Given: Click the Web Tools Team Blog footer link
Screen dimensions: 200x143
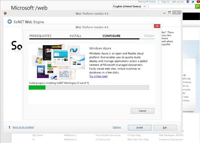Looking at the screenshot, I should pyautogui.click(x=138, y=139).
